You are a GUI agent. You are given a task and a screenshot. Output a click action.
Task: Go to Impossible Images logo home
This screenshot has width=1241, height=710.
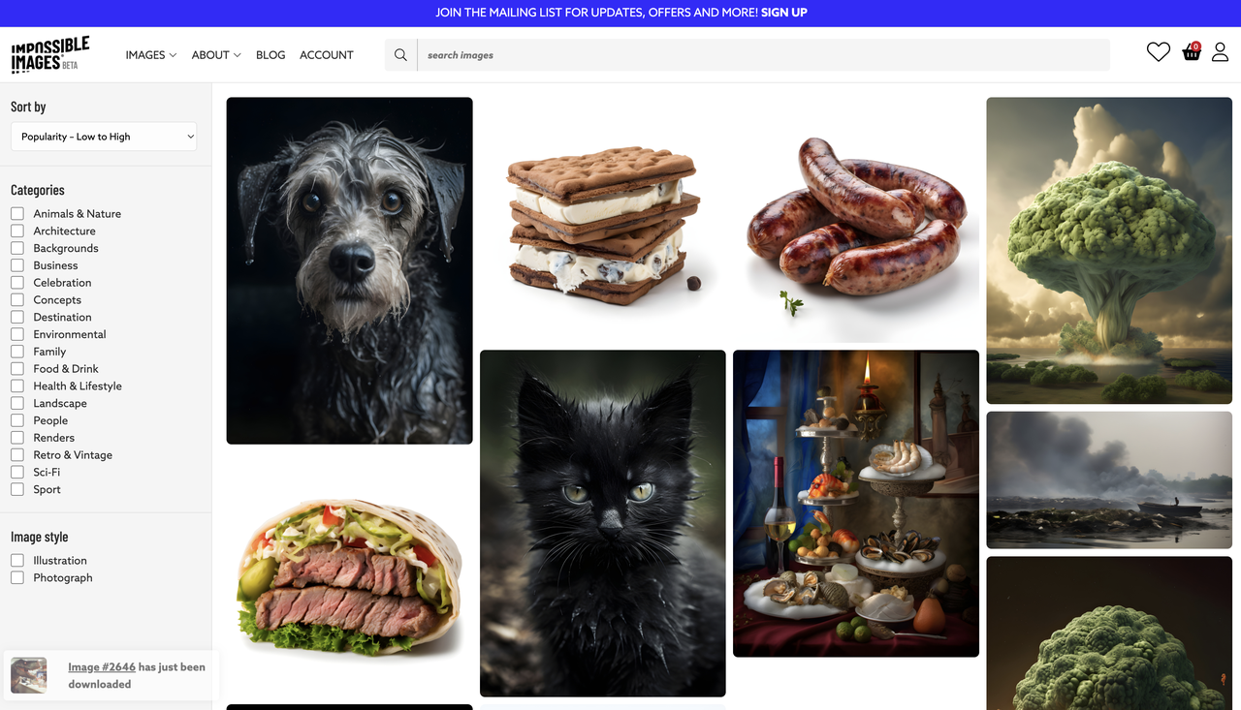(50, 55)
